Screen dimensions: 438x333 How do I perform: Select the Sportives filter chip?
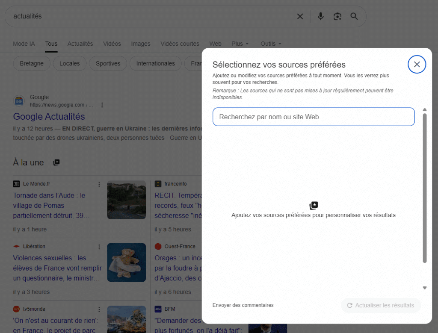point(108,64)
